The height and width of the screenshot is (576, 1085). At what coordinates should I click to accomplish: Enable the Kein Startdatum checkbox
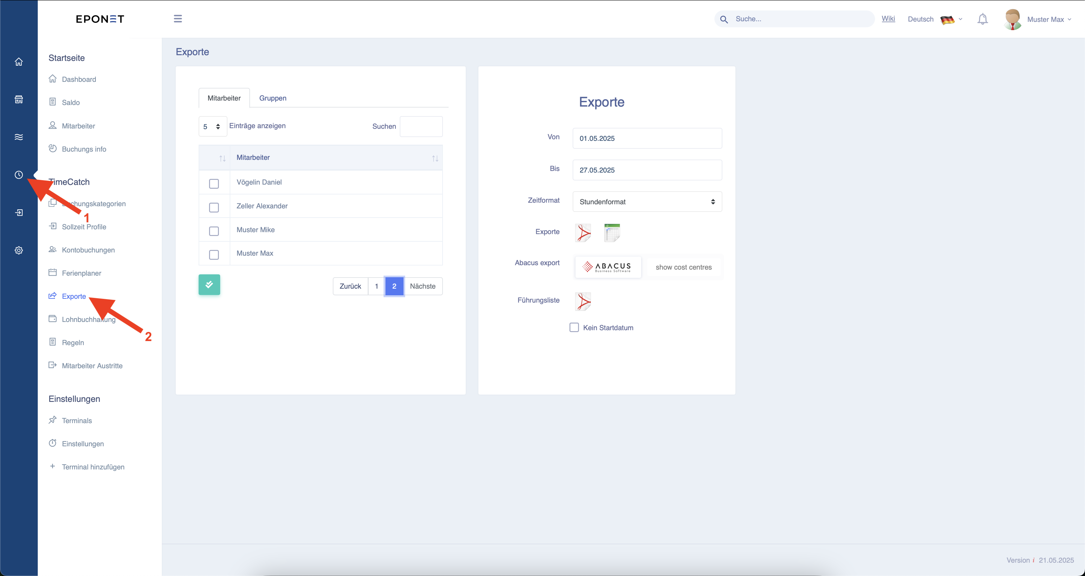(x=574, y=328)
